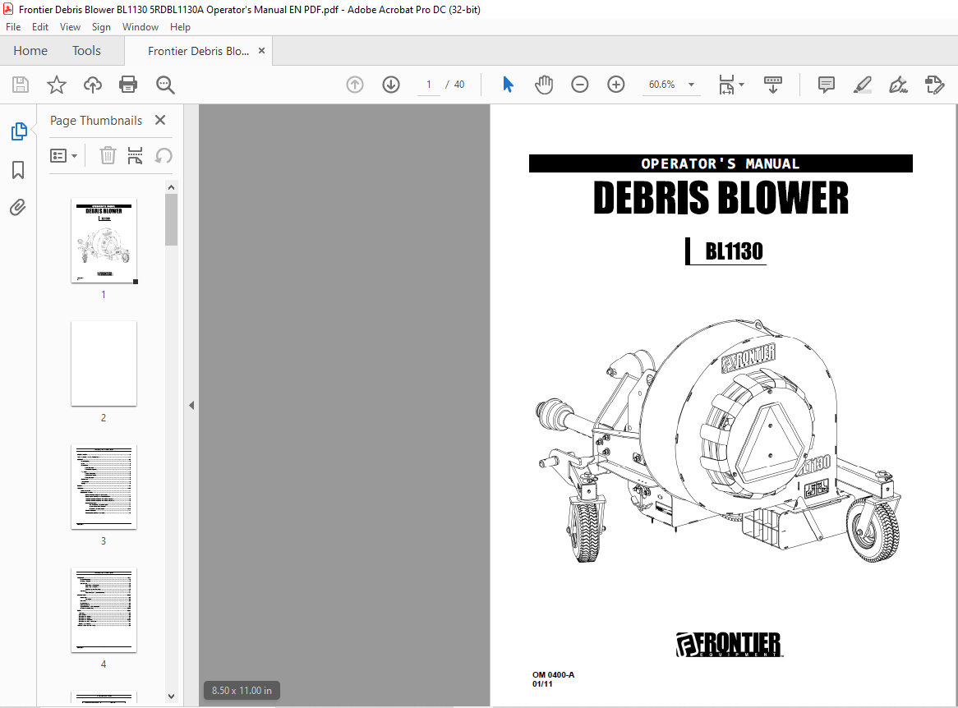The width and height of the screenshot is (958, 708).
Task: Open page fit options dropdown arrow
Action: tap(742, 85)
